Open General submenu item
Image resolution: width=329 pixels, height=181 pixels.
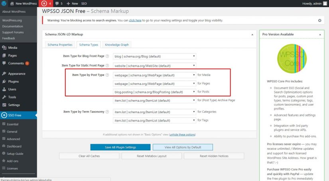pos(12,131)
